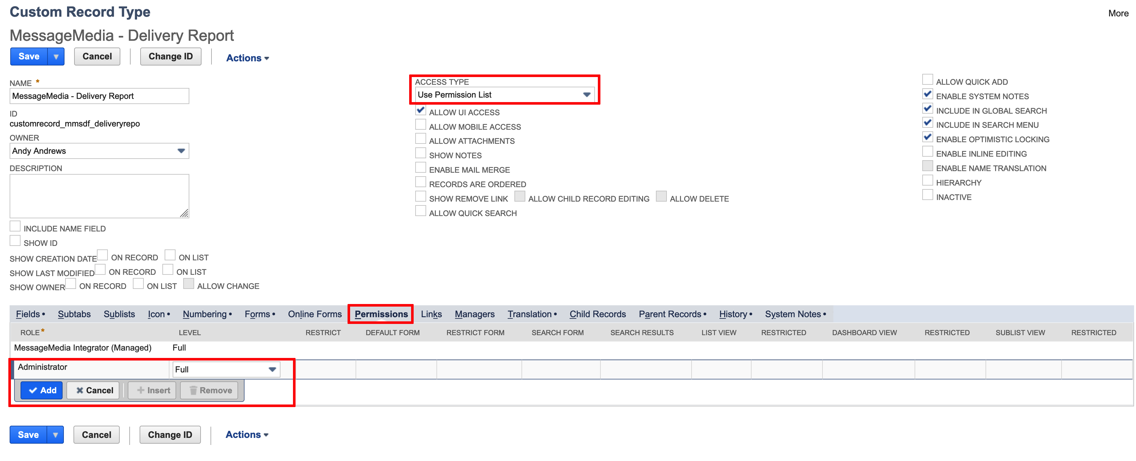Open the OWNER dropdown showing Andy Andrews
Viewport: 1136px width, 461px height.
pyautogui.click(x=181, y=151)
